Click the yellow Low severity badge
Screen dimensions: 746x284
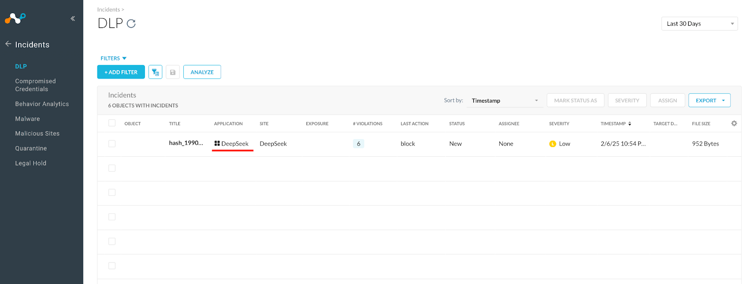[553, 144]
